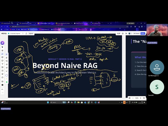Reload the page in the browser

7,27
